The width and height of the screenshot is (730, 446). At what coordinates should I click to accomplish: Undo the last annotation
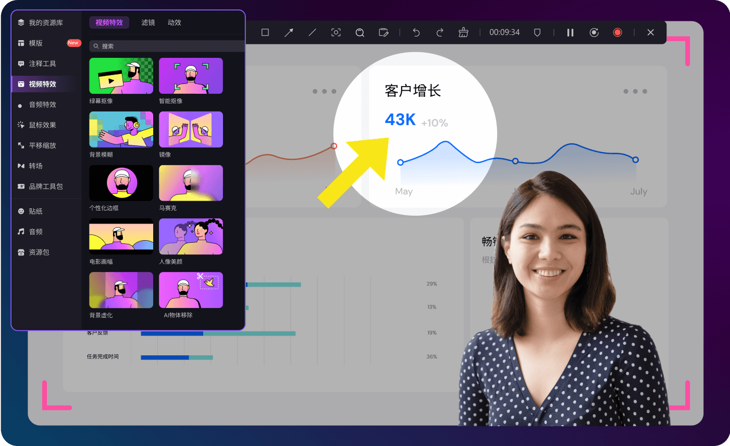pos(416,32)
